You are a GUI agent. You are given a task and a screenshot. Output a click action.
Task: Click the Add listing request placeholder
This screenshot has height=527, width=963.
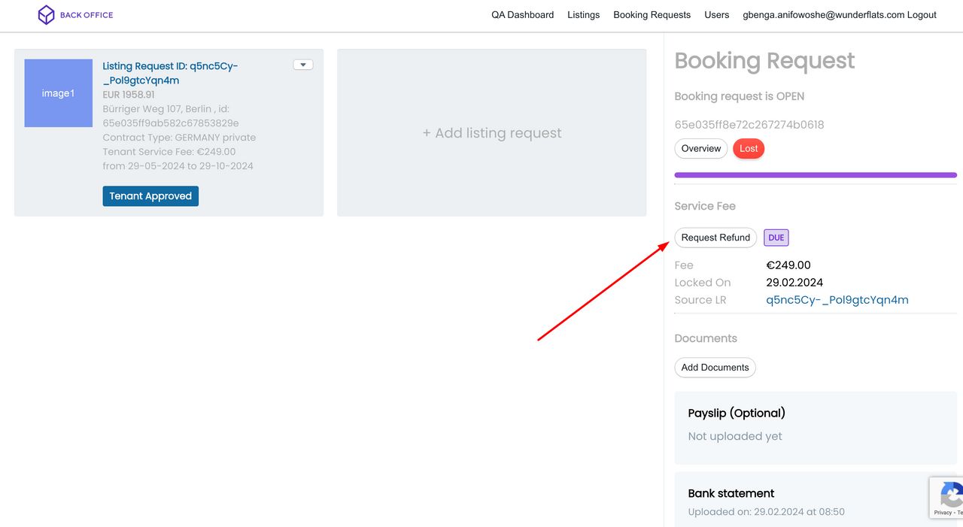point(491,133)
